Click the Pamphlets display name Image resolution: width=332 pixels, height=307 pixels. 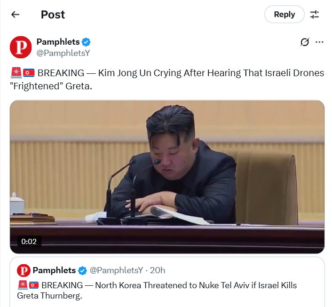pos(58,42)
